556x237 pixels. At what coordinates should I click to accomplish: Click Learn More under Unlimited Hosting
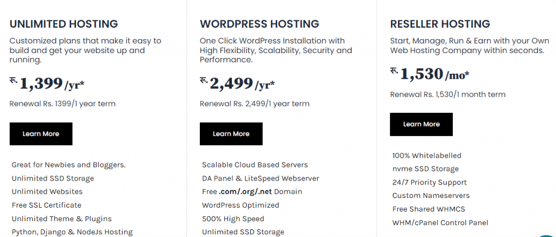pos(41,134)
